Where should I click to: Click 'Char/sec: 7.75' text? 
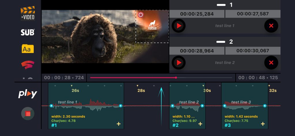pos(237,121)
